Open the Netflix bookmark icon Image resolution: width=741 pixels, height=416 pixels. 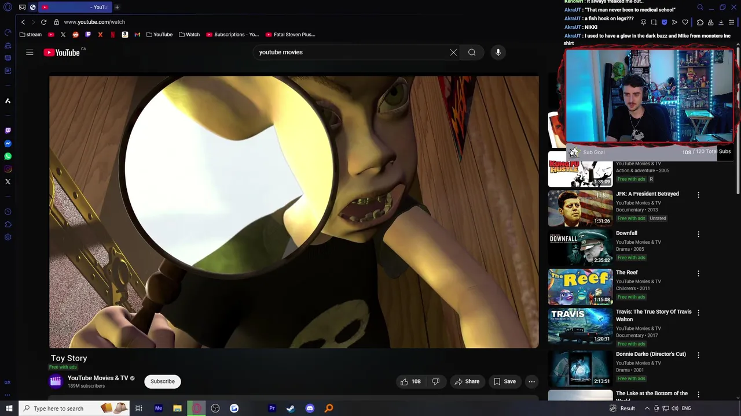click(112, 35)
